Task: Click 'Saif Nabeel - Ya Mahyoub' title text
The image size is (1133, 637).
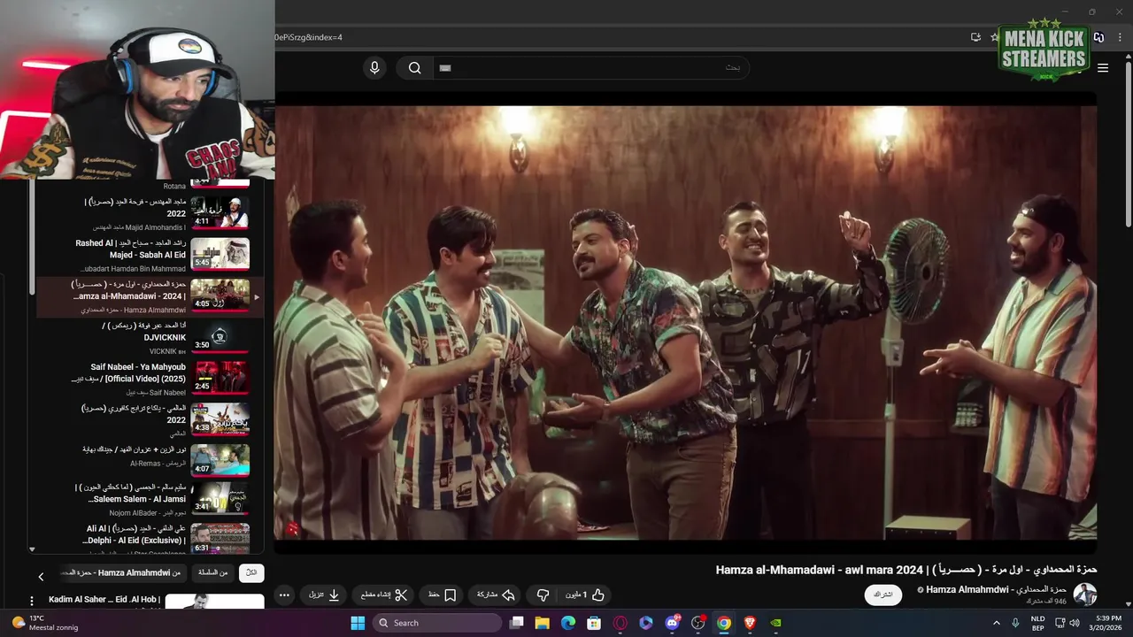Action: coord(128,372)
